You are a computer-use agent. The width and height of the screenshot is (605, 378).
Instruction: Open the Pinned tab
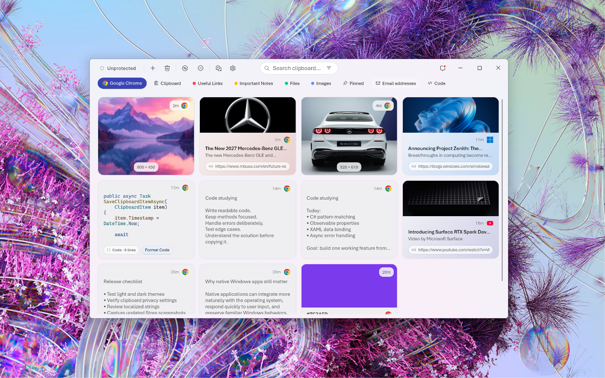[354, 83]
